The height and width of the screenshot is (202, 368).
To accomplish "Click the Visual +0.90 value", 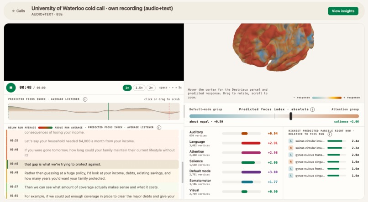I will tap(273, 192).
